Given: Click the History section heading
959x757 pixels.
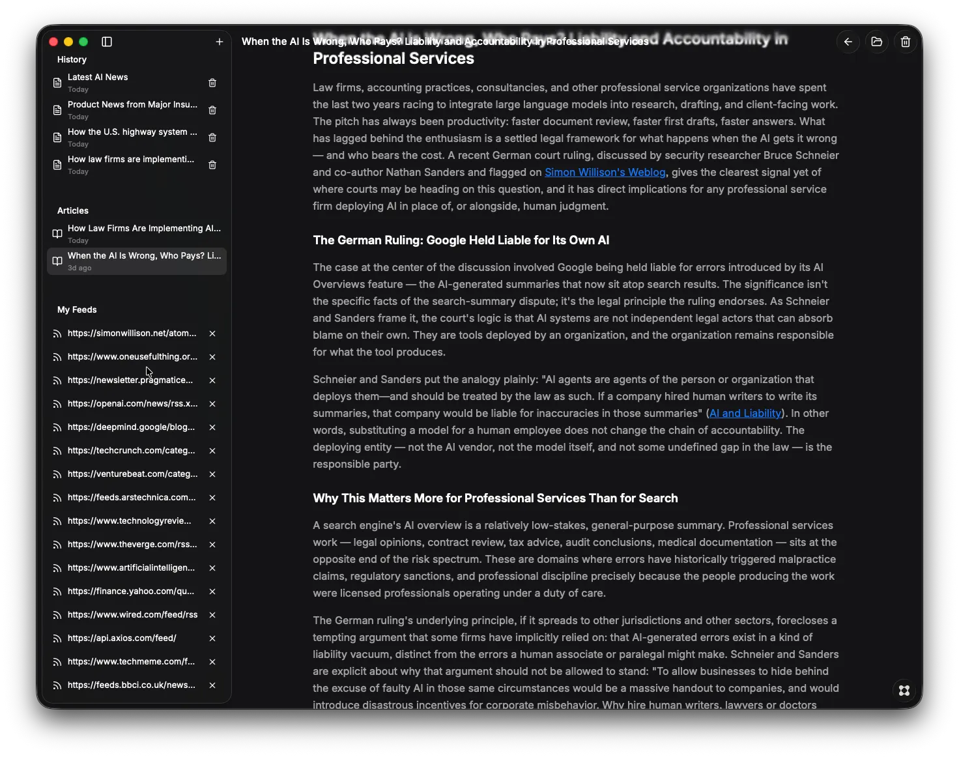Looking at the screenshot, I should tap(72, 59).
